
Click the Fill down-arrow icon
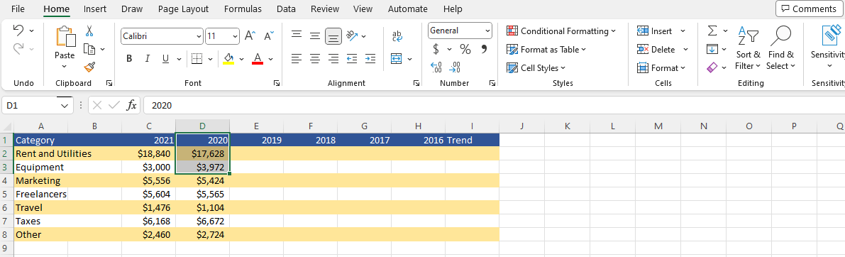click(712, 49)
